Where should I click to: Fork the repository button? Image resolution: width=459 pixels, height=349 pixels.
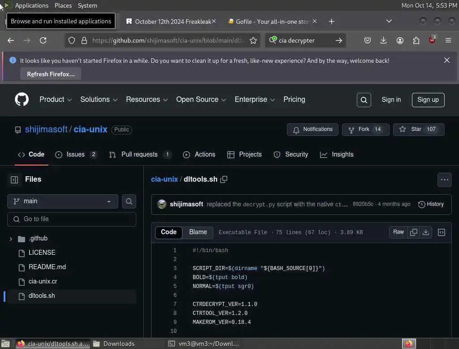click(x=366, y=130)
